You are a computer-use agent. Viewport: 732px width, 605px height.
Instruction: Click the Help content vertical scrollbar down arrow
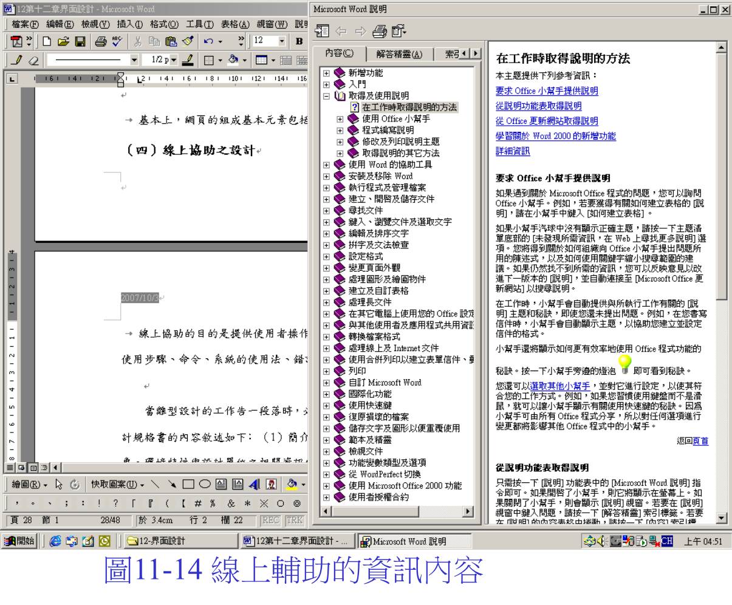click(722, 518)
